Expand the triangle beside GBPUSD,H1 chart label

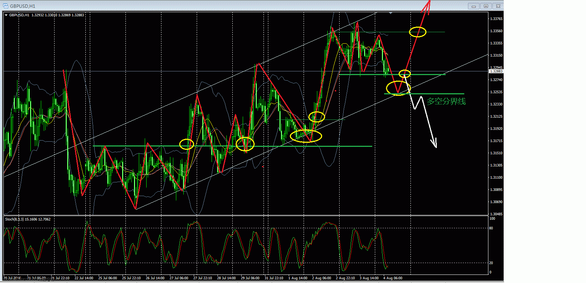pos(6,15)
